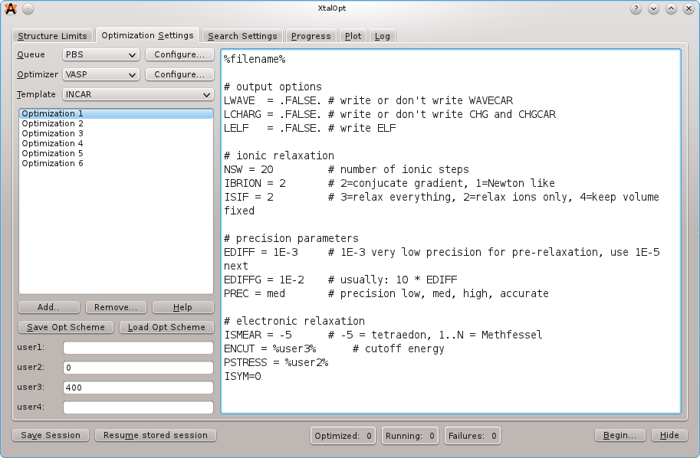Expand the Template dropdown showing INCAR
The image size is (700, 458).
tap(137, 94)
